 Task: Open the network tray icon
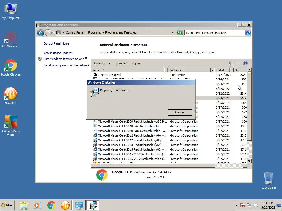coord(249,205)
